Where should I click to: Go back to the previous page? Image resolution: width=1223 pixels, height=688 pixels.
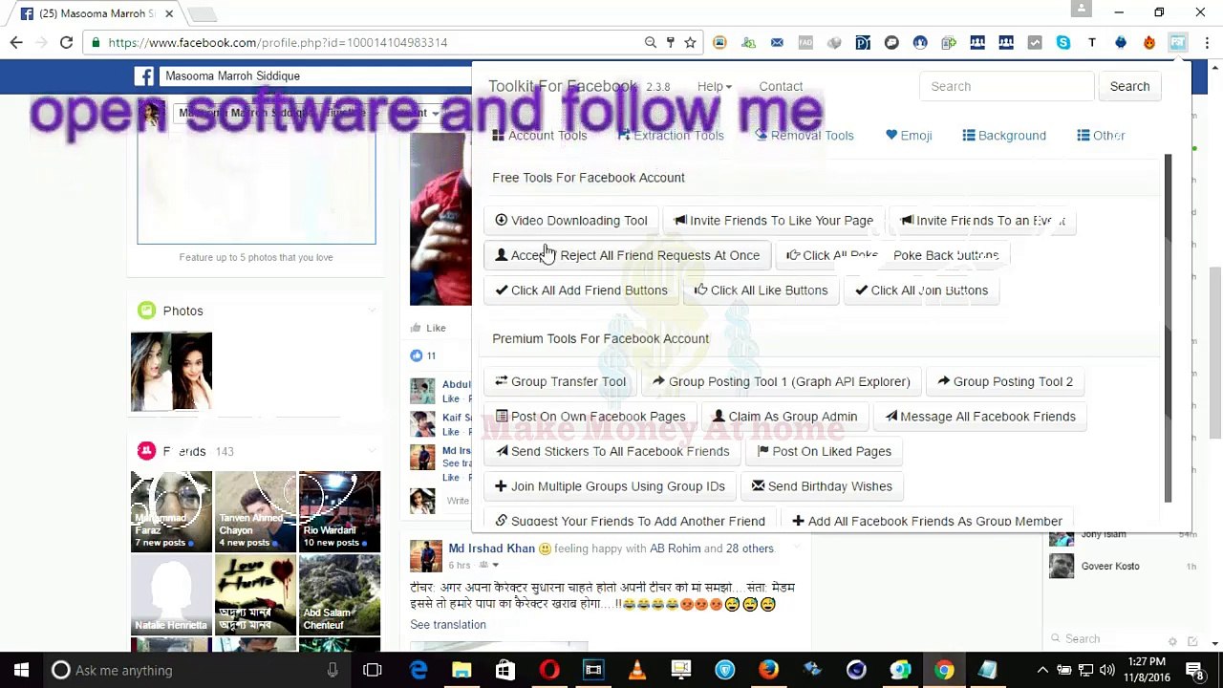(x=16, y=42)
